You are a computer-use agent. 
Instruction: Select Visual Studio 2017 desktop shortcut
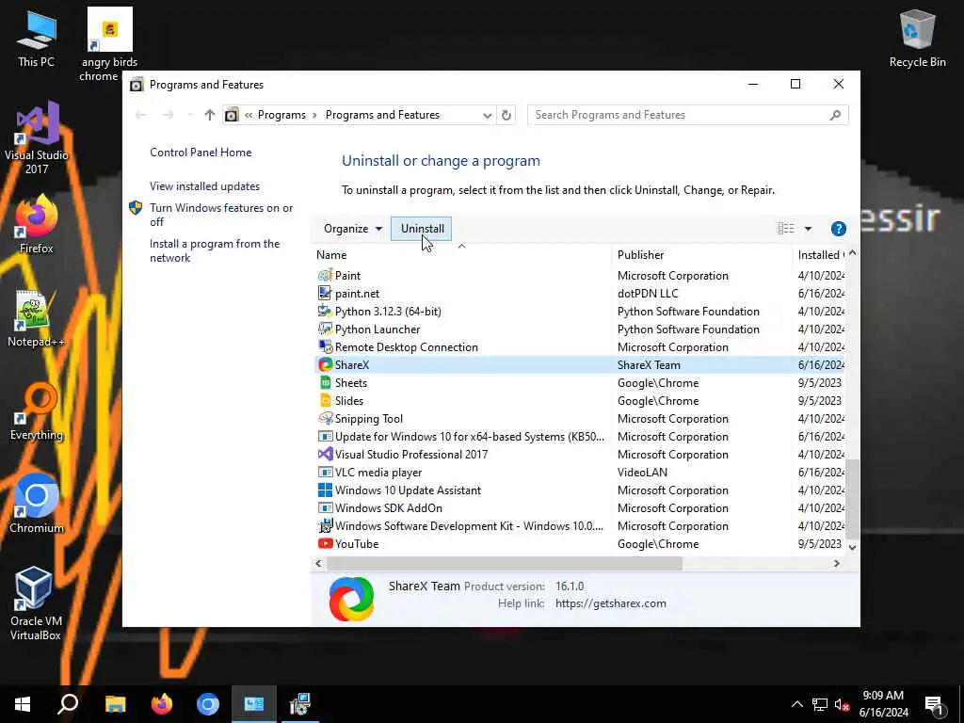(x=37, y=138)
